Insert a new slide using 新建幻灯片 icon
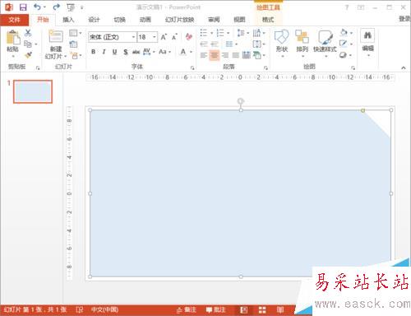Image resolution: width=411 pixels, height=316 pixels. point(56,37)
